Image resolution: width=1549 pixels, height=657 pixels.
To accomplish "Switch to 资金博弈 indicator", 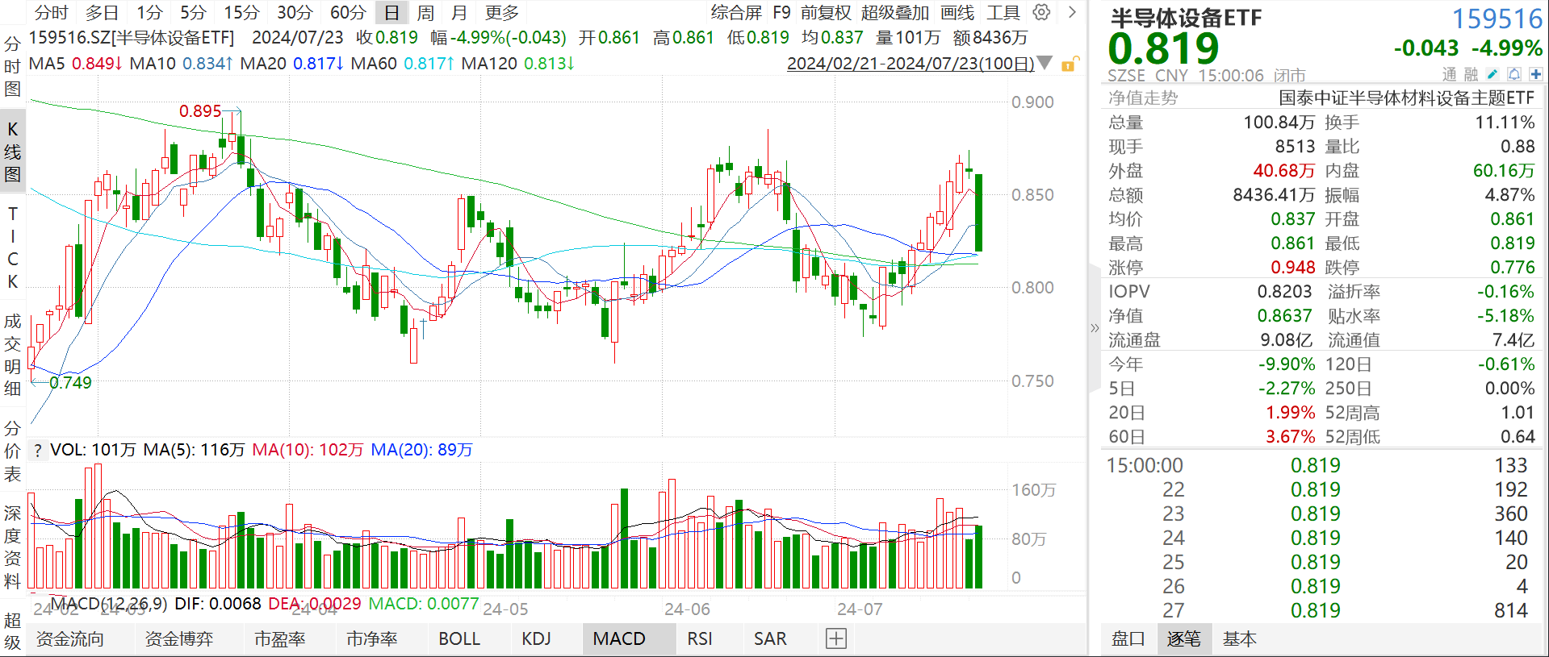I will (x=179, y=639).
